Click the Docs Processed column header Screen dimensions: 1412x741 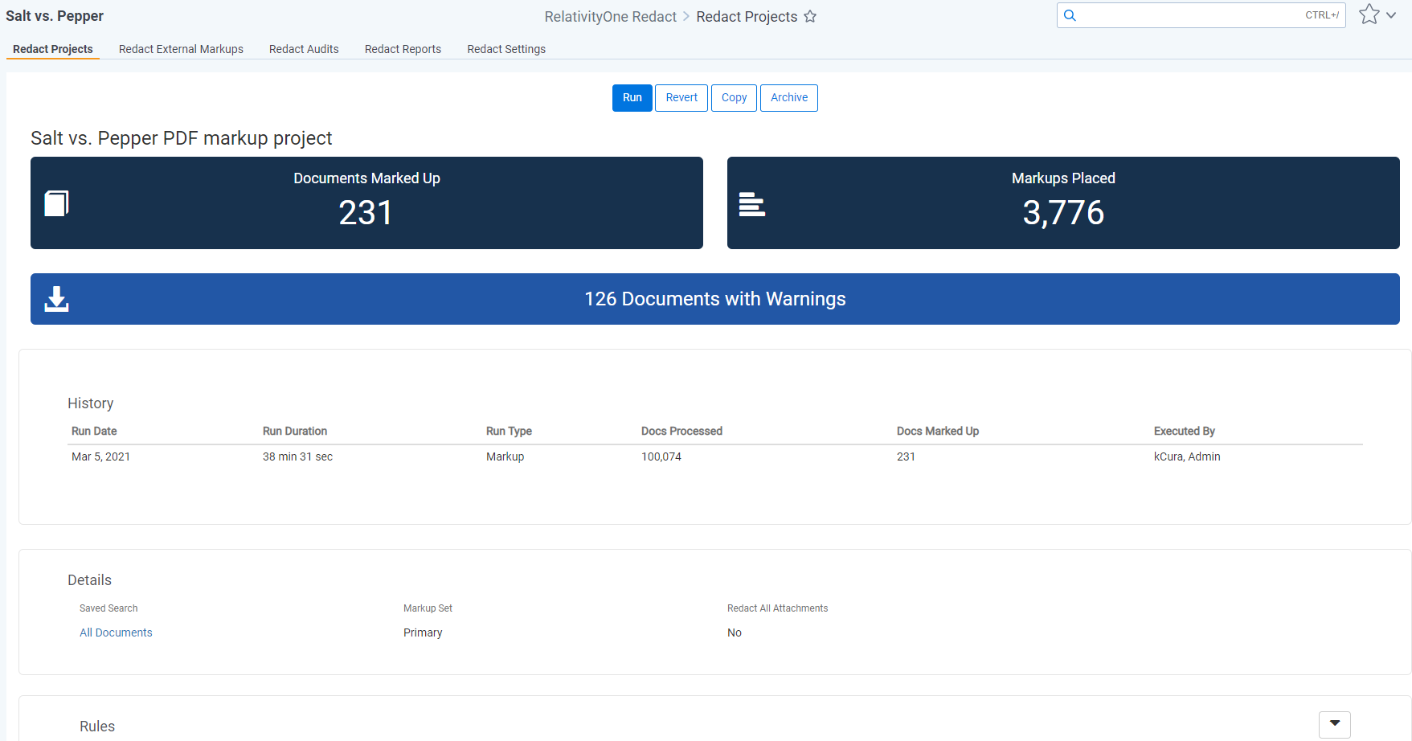click(x=681, y=431)
